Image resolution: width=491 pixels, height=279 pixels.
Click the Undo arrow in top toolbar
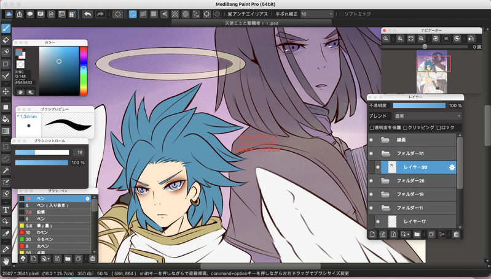click(x=87, y=13)
